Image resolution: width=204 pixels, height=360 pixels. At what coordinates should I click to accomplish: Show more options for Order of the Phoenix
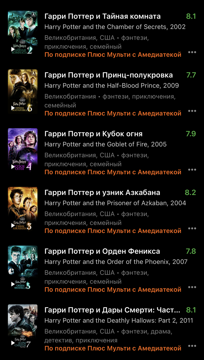[x=192, y=287]
